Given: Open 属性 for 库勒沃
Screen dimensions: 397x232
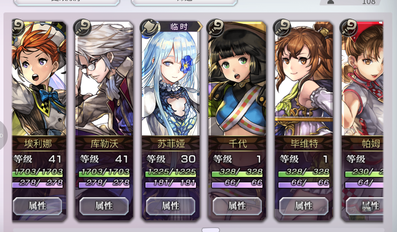Looking at the screenshot, I should [x=104, y=206].
